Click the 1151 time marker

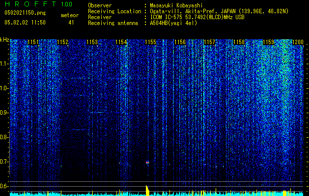(33, 42)
